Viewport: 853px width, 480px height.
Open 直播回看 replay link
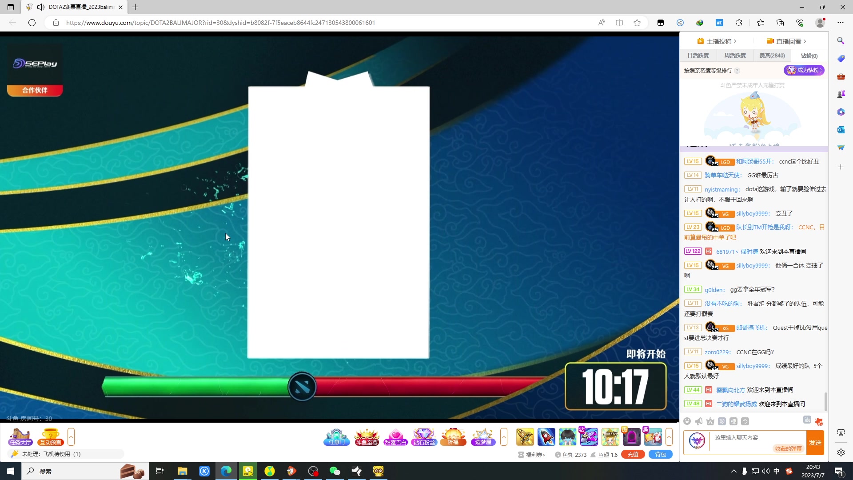[786, 41]
